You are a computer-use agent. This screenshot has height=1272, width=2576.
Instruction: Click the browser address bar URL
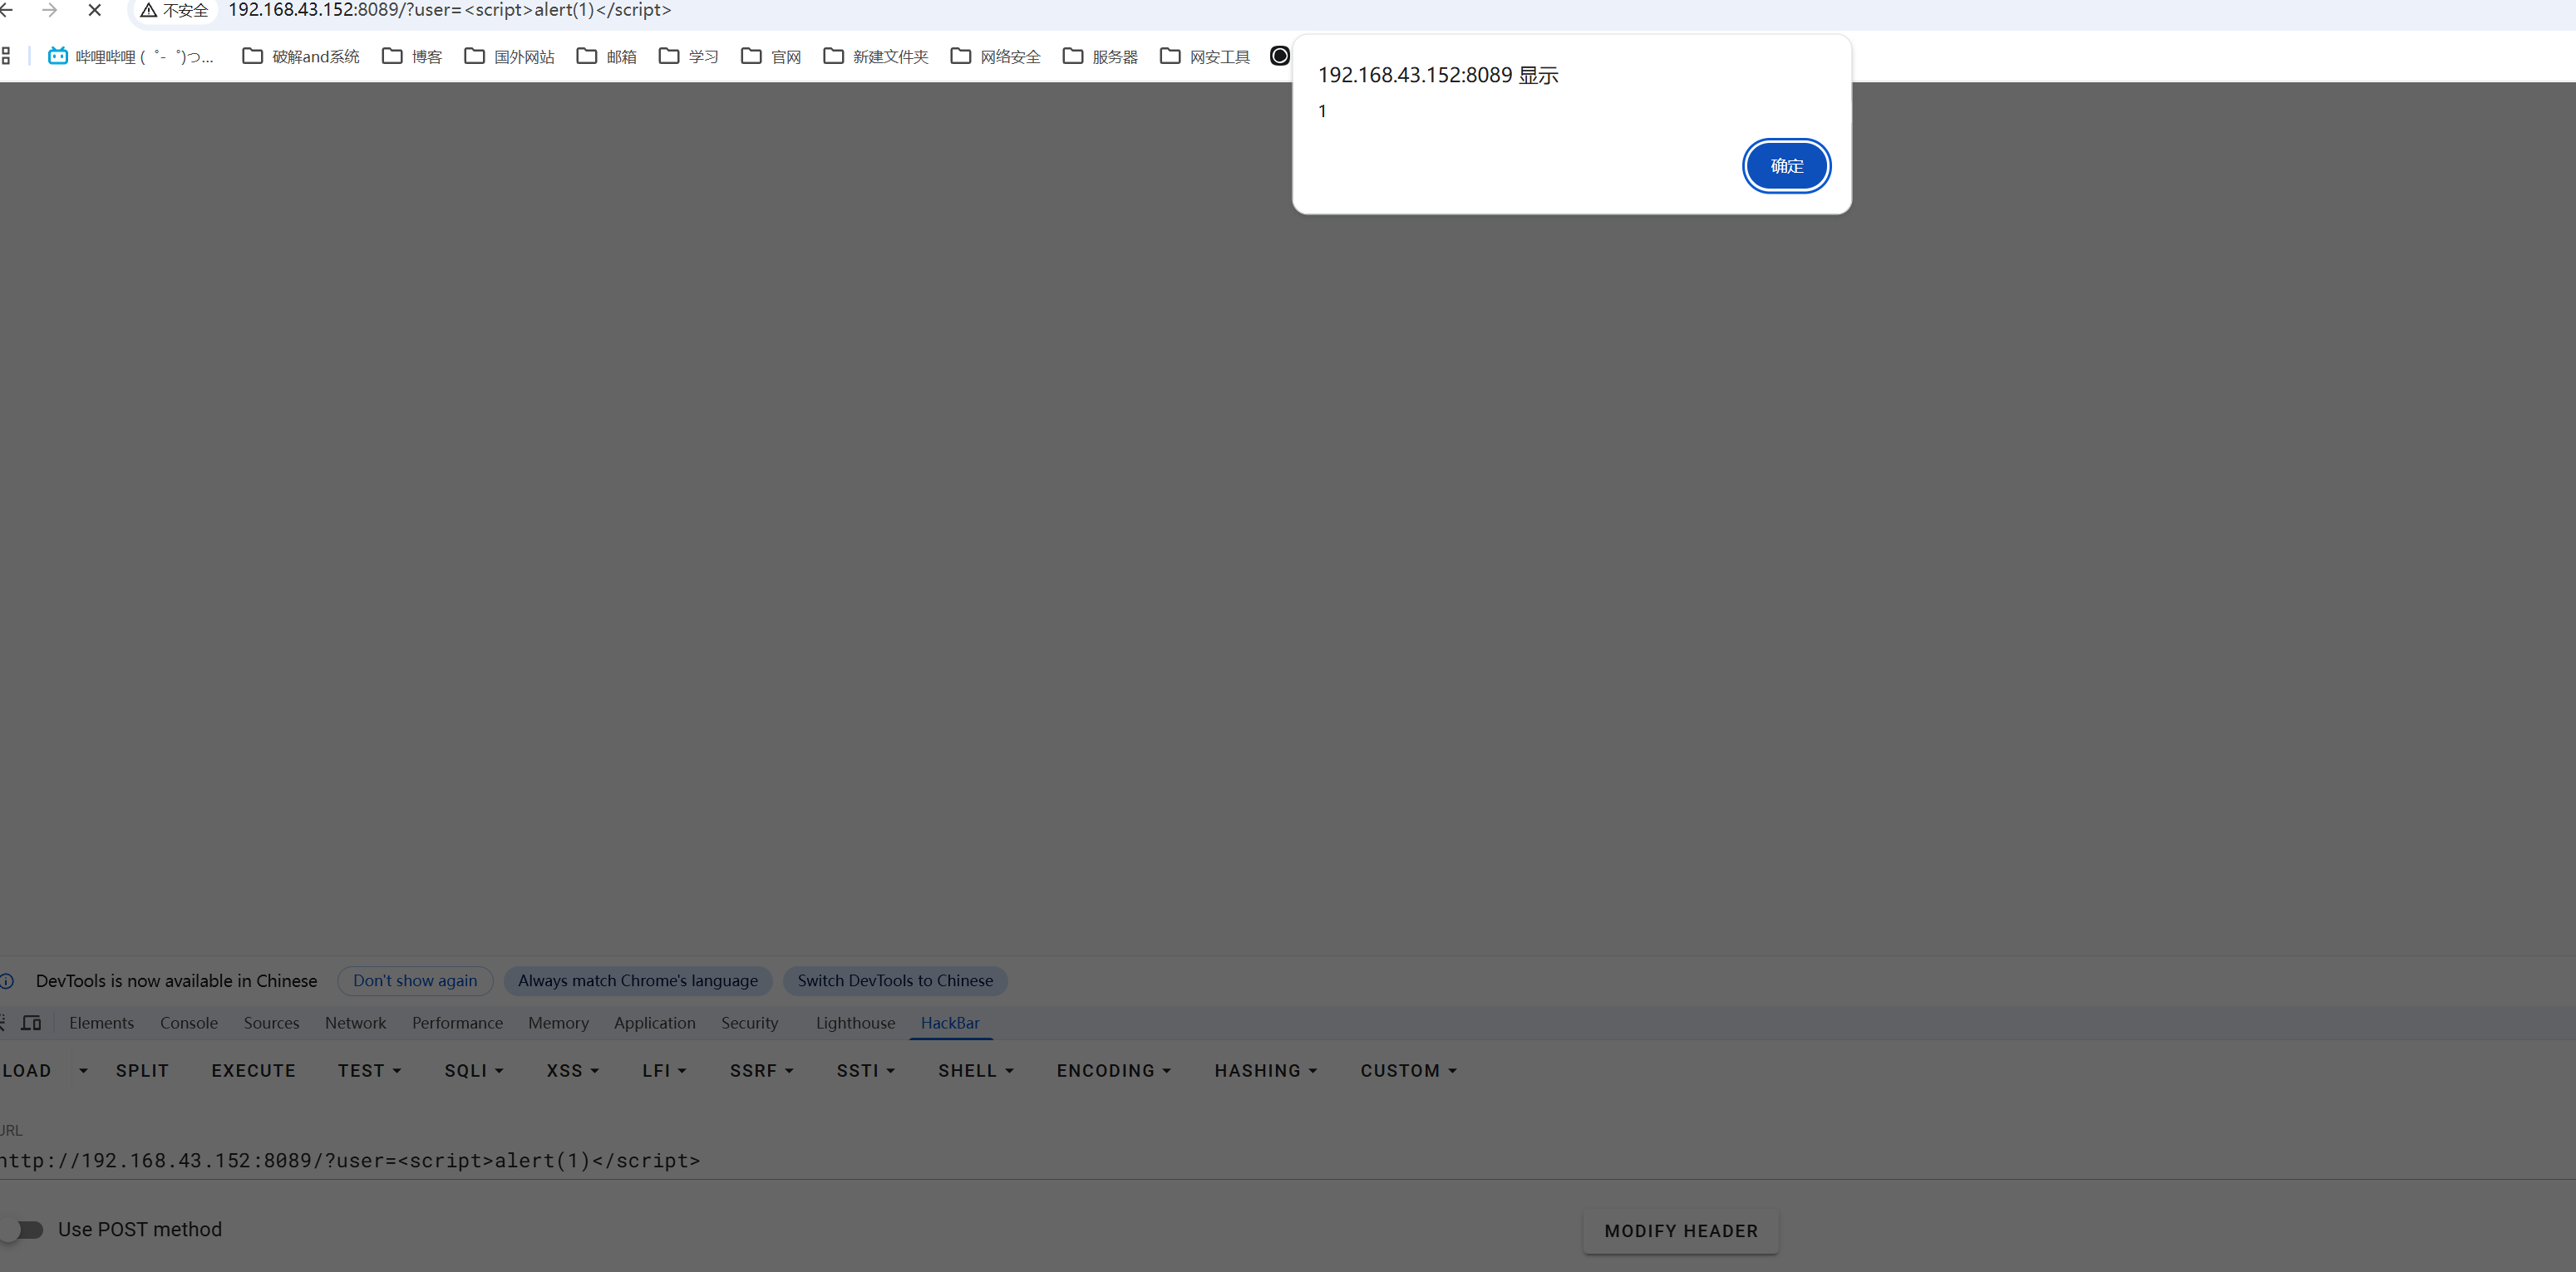(450, 10)
